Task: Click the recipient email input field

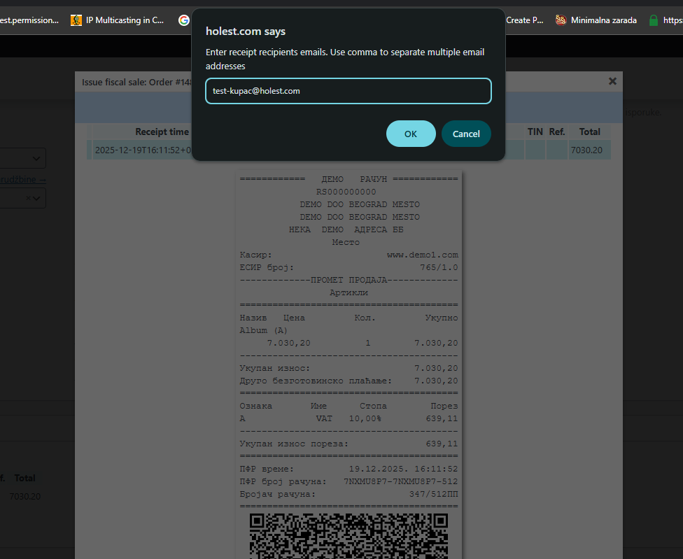Action: click(348, 91)
